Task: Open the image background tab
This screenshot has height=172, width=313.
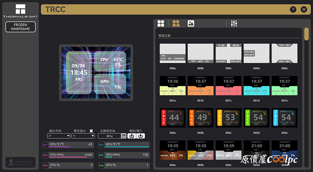Action: [191, 23]
